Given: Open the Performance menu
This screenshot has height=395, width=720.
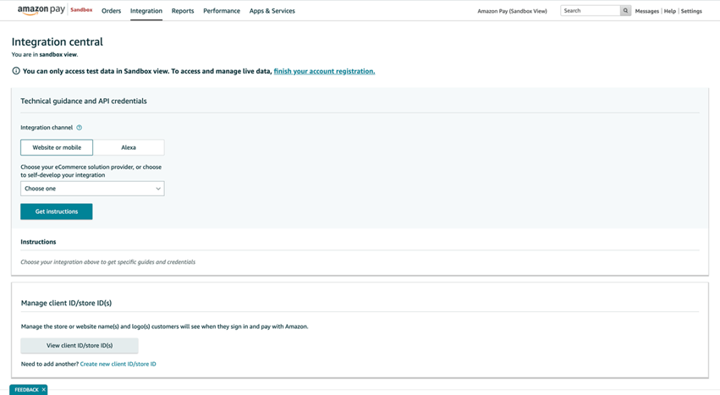Looking at the screenshot, I should 222,10.
